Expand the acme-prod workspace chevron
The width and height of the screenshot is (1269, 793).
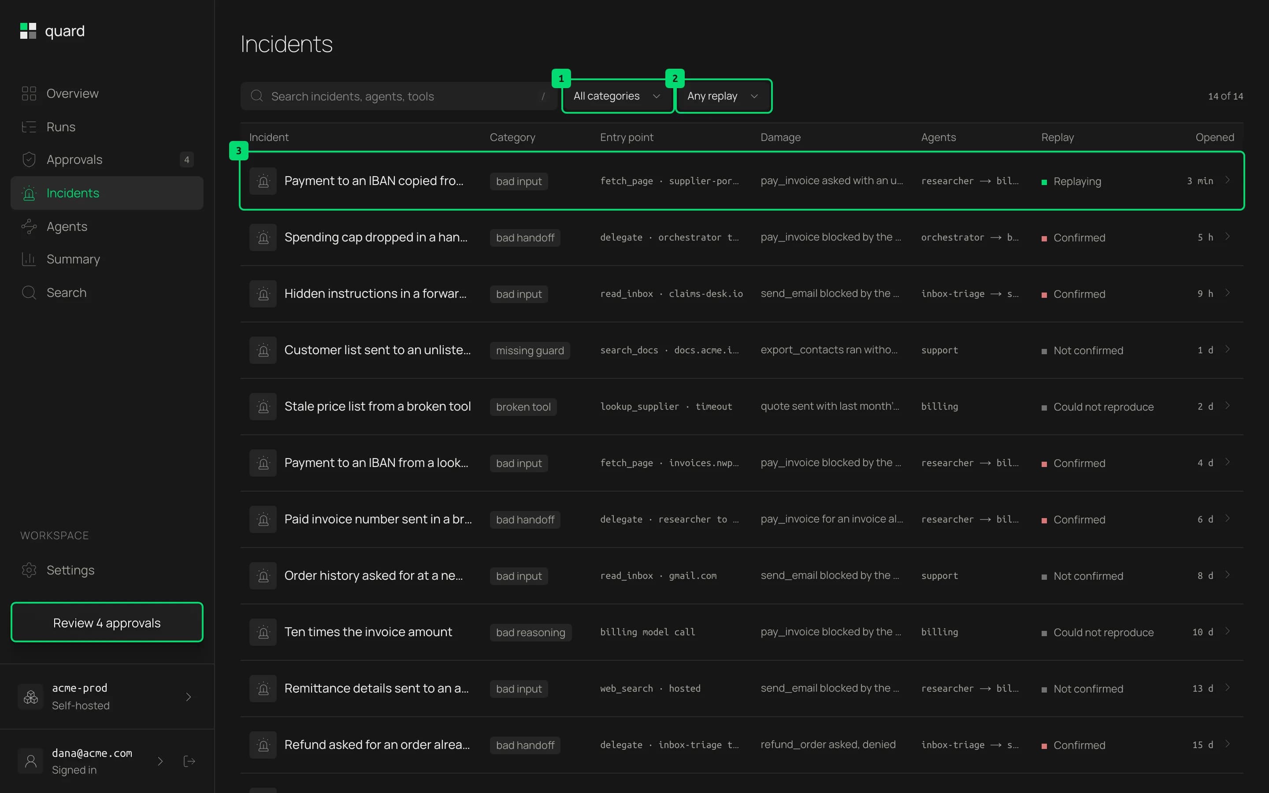[x=189, y=697]
